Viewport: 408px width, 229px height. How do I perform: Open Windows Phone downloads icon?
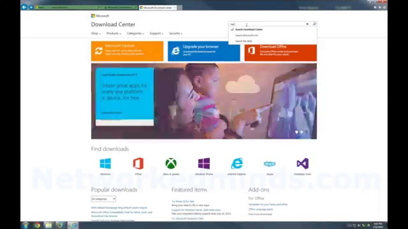(204, 163)
